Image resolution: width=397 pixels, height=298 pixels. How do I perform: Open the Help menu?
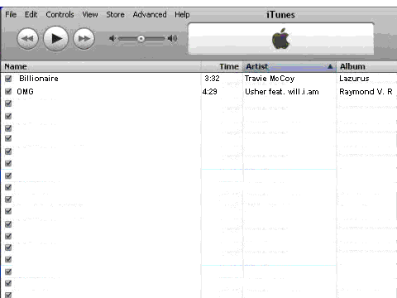(x=182, y=14)
